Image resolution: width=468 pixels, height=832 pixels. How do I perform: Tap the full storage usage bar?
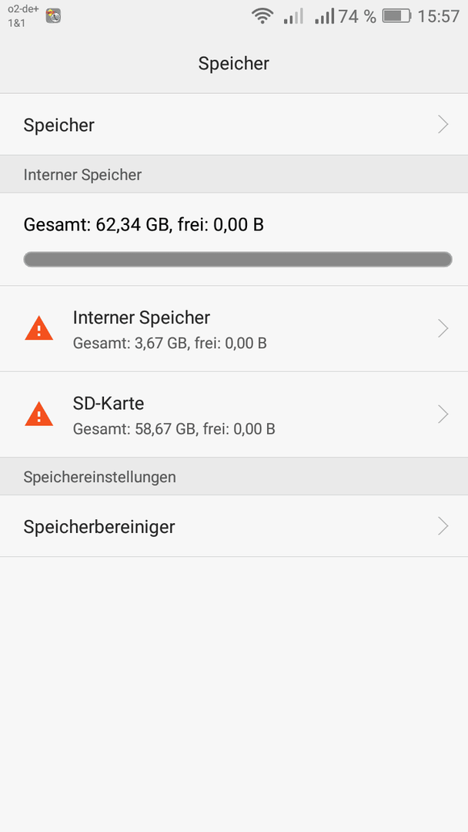238,260
